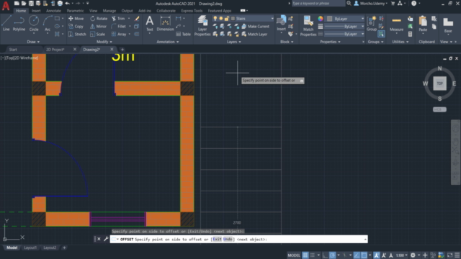Screen dimensions: 461x259
Task: Open Layer Properties manager
Action: pyautogui.click(x=202, y=26)
